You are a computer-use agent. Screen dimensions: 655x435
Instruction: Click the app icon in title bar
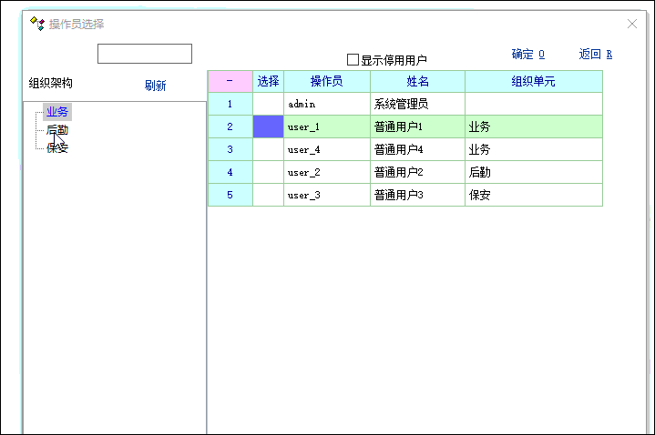click(36, 23)
